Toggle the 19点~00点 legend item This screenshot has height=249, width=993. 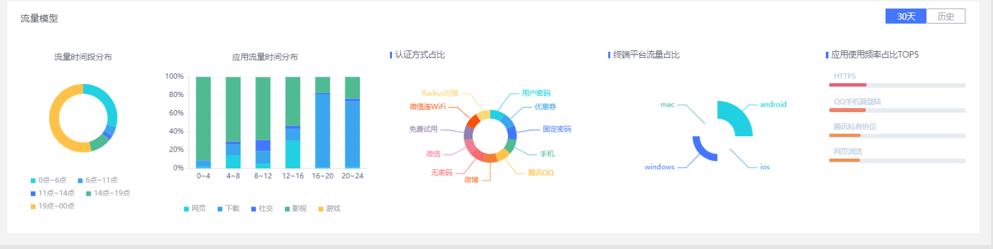click(x=52, y=206)
